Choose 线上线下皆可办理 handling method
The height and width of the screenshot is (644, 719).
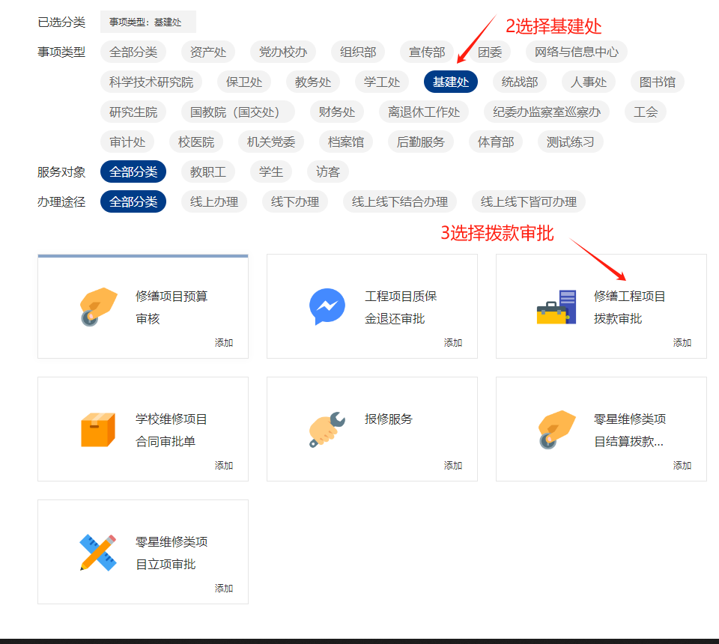(529, 201)
